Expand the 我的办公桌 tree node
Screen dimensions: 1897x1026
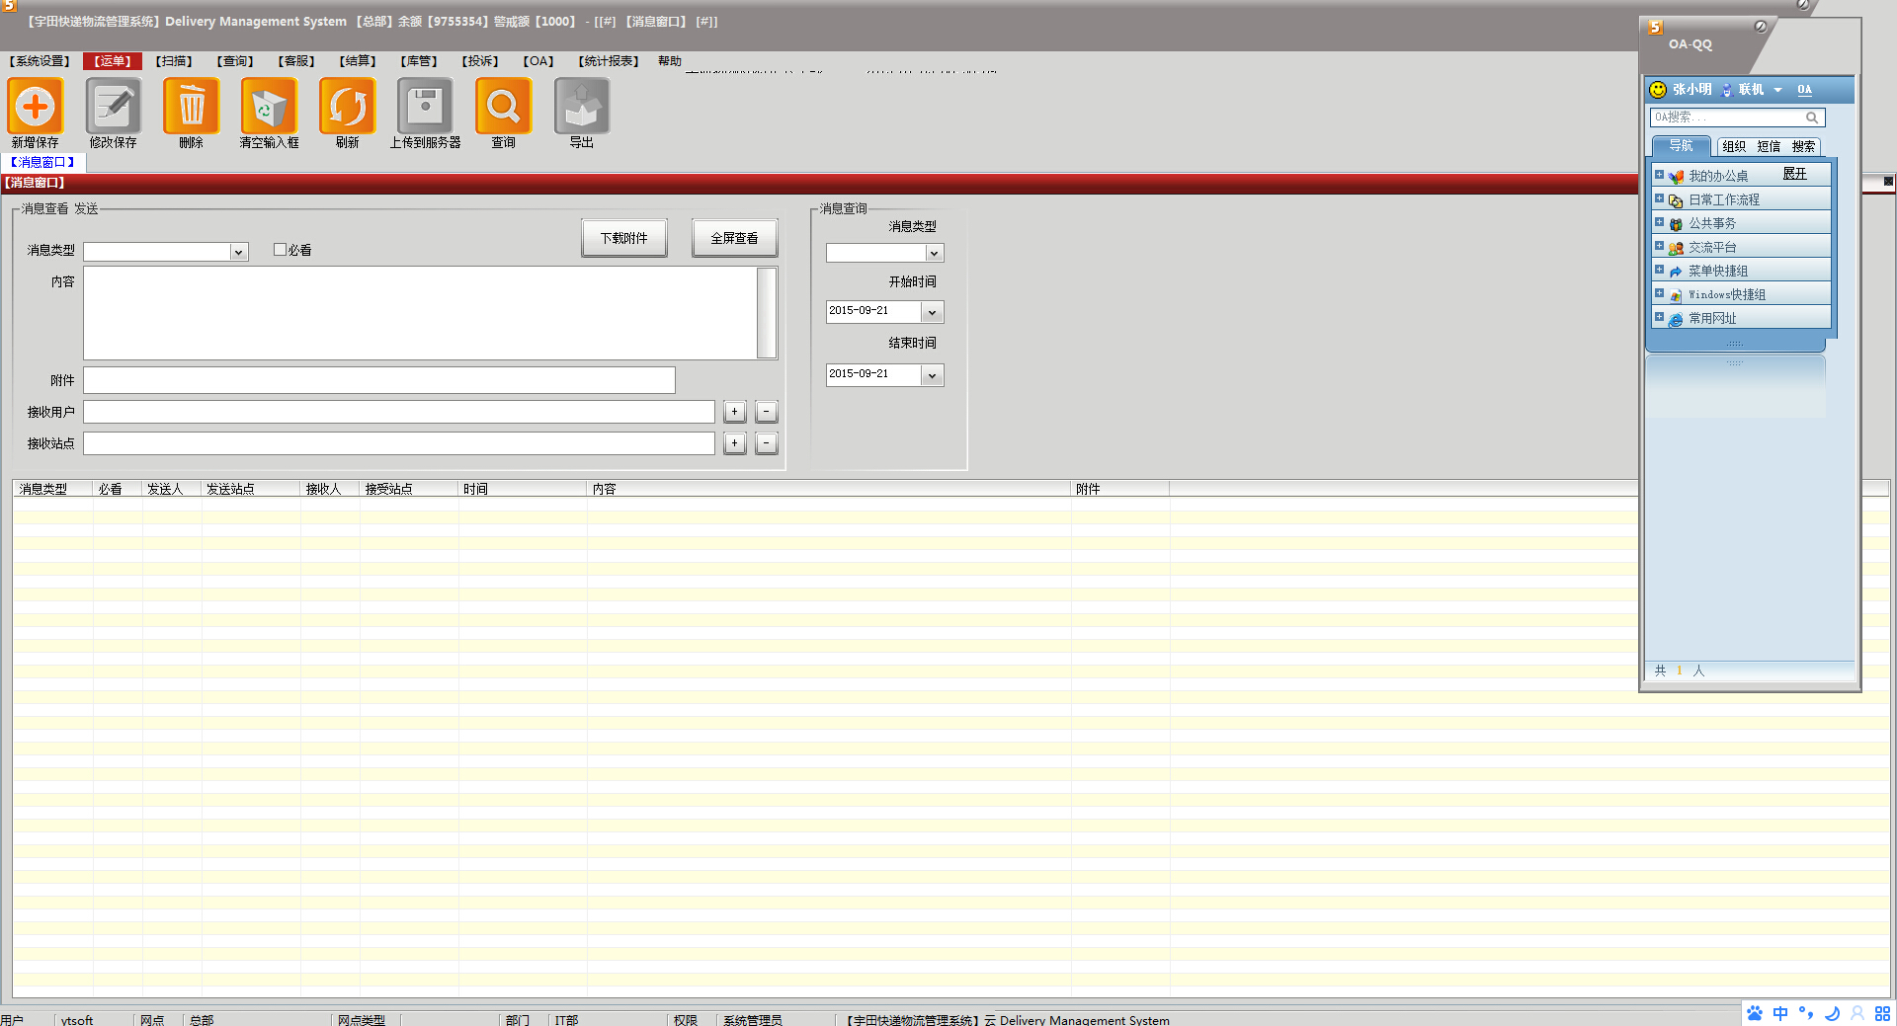pos(1659,175)
